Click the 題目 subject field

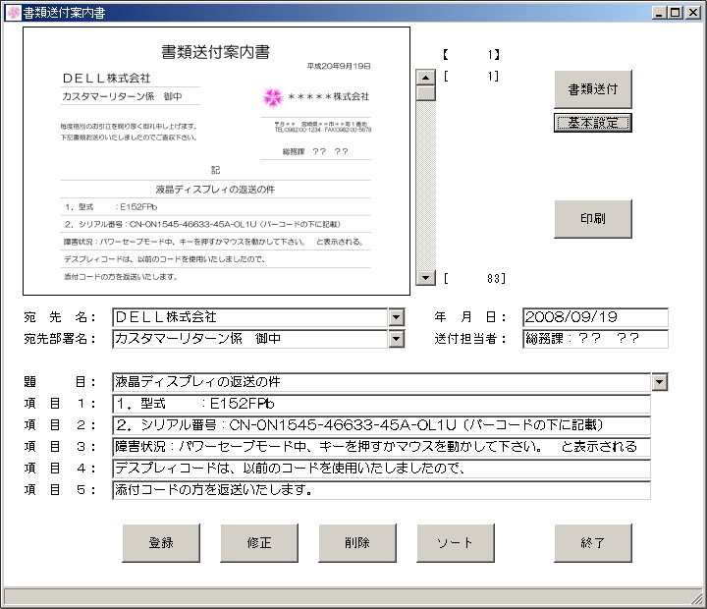[x=381, y=382]
